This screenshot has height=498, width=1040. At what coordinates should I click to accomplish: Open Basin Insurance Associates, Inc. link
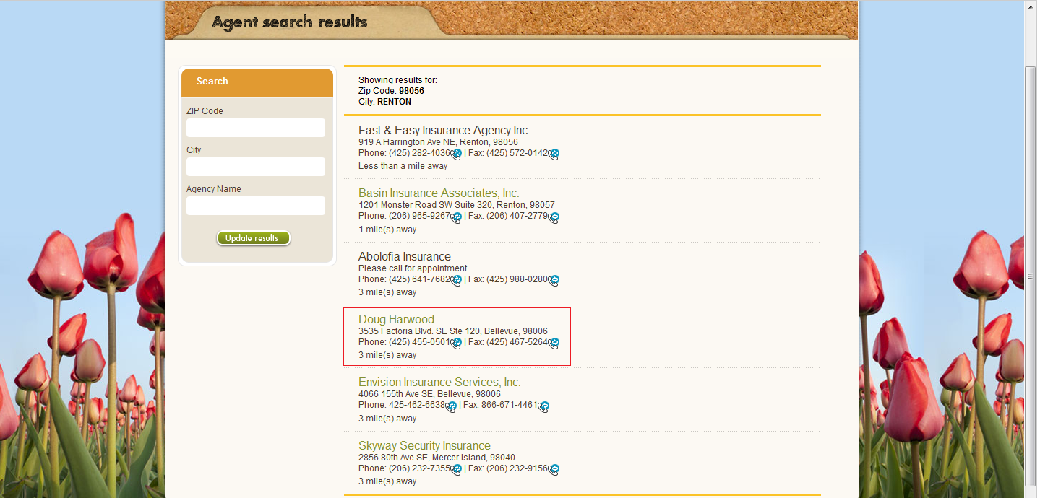tap(439, 193)
